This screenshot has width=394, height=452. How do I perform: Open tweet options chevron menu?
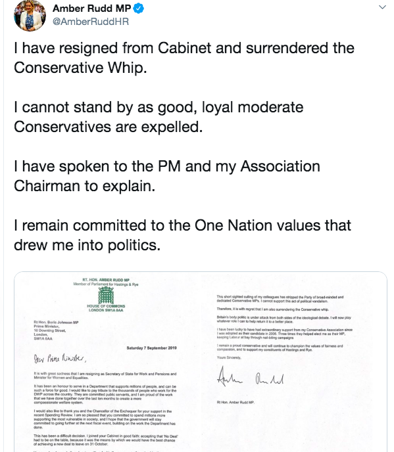(382, 7)
